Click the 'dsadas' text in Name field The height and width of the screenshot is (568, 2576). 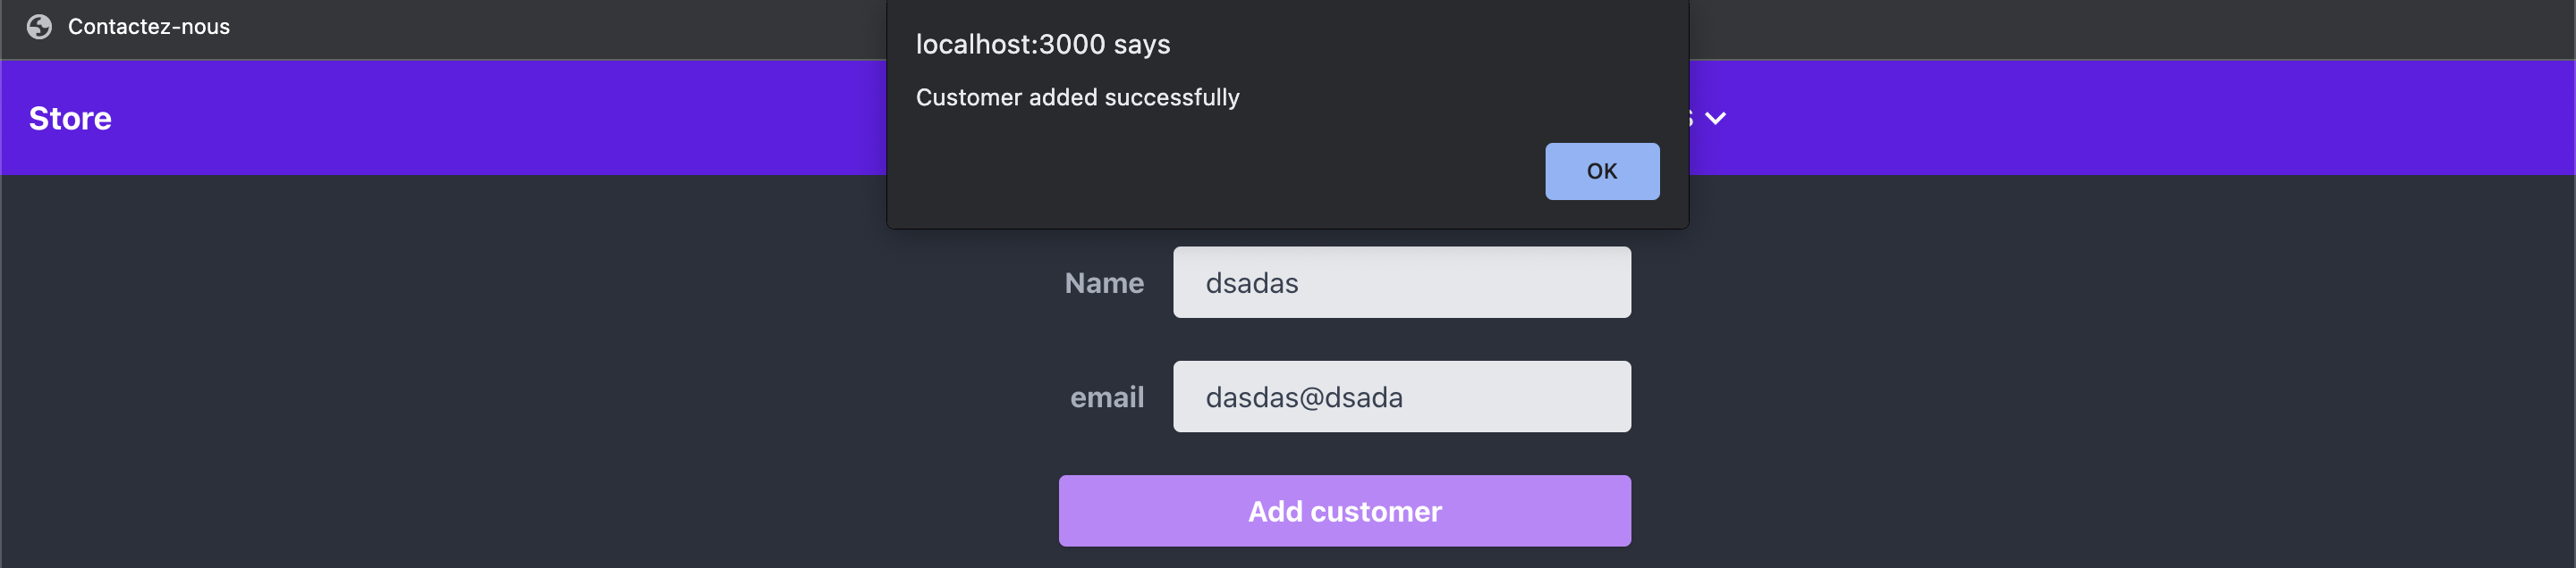(x=1251, y=282)
